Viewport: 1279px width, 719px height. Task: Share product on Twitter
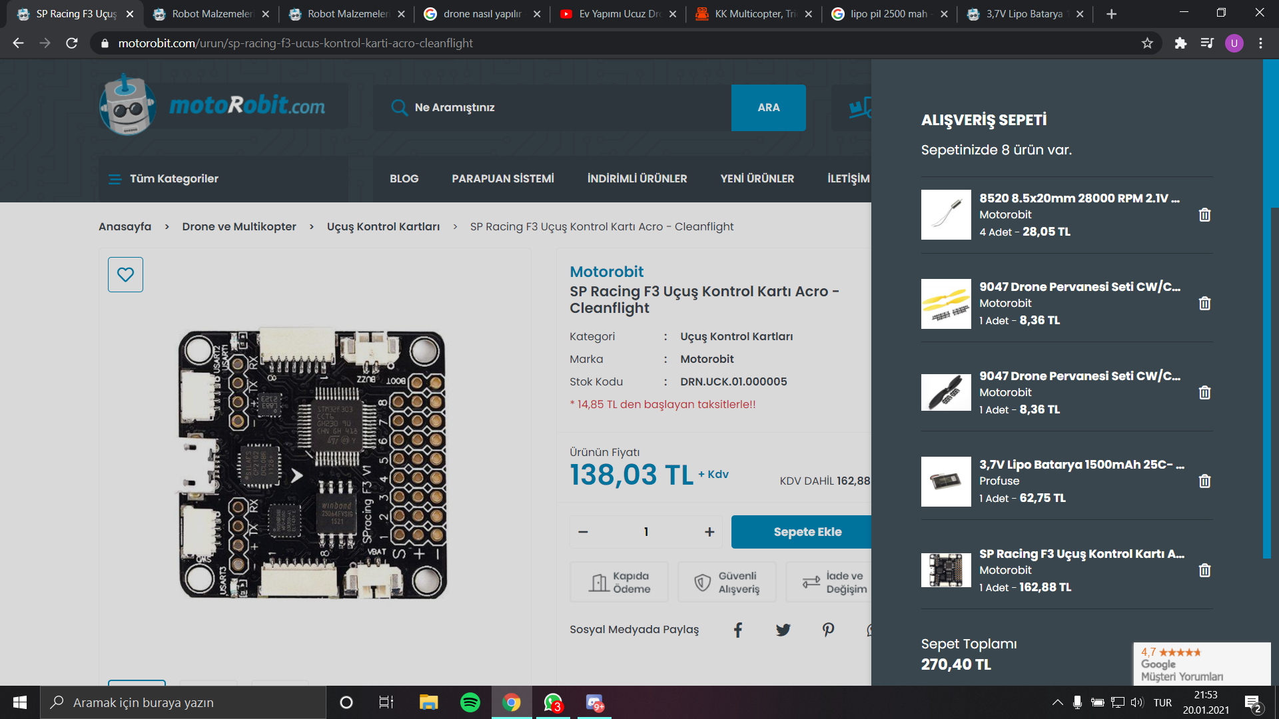783,630
